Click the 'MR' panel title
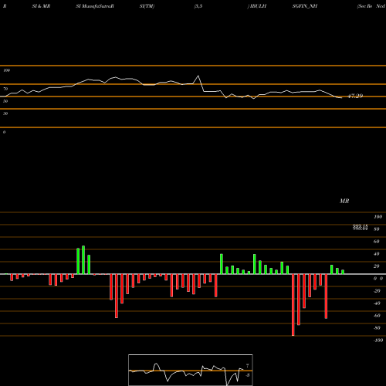The width and height of the screenshot is (386, 386). [x=344, y=201]
